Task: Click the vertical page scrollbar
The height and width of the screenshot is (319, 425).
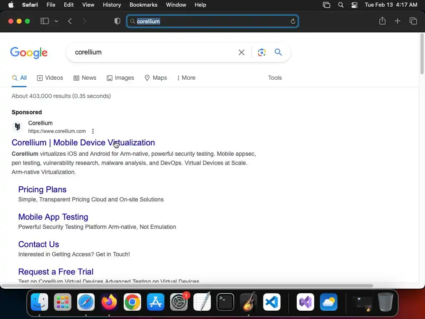Action: click(x=422, y=54)
